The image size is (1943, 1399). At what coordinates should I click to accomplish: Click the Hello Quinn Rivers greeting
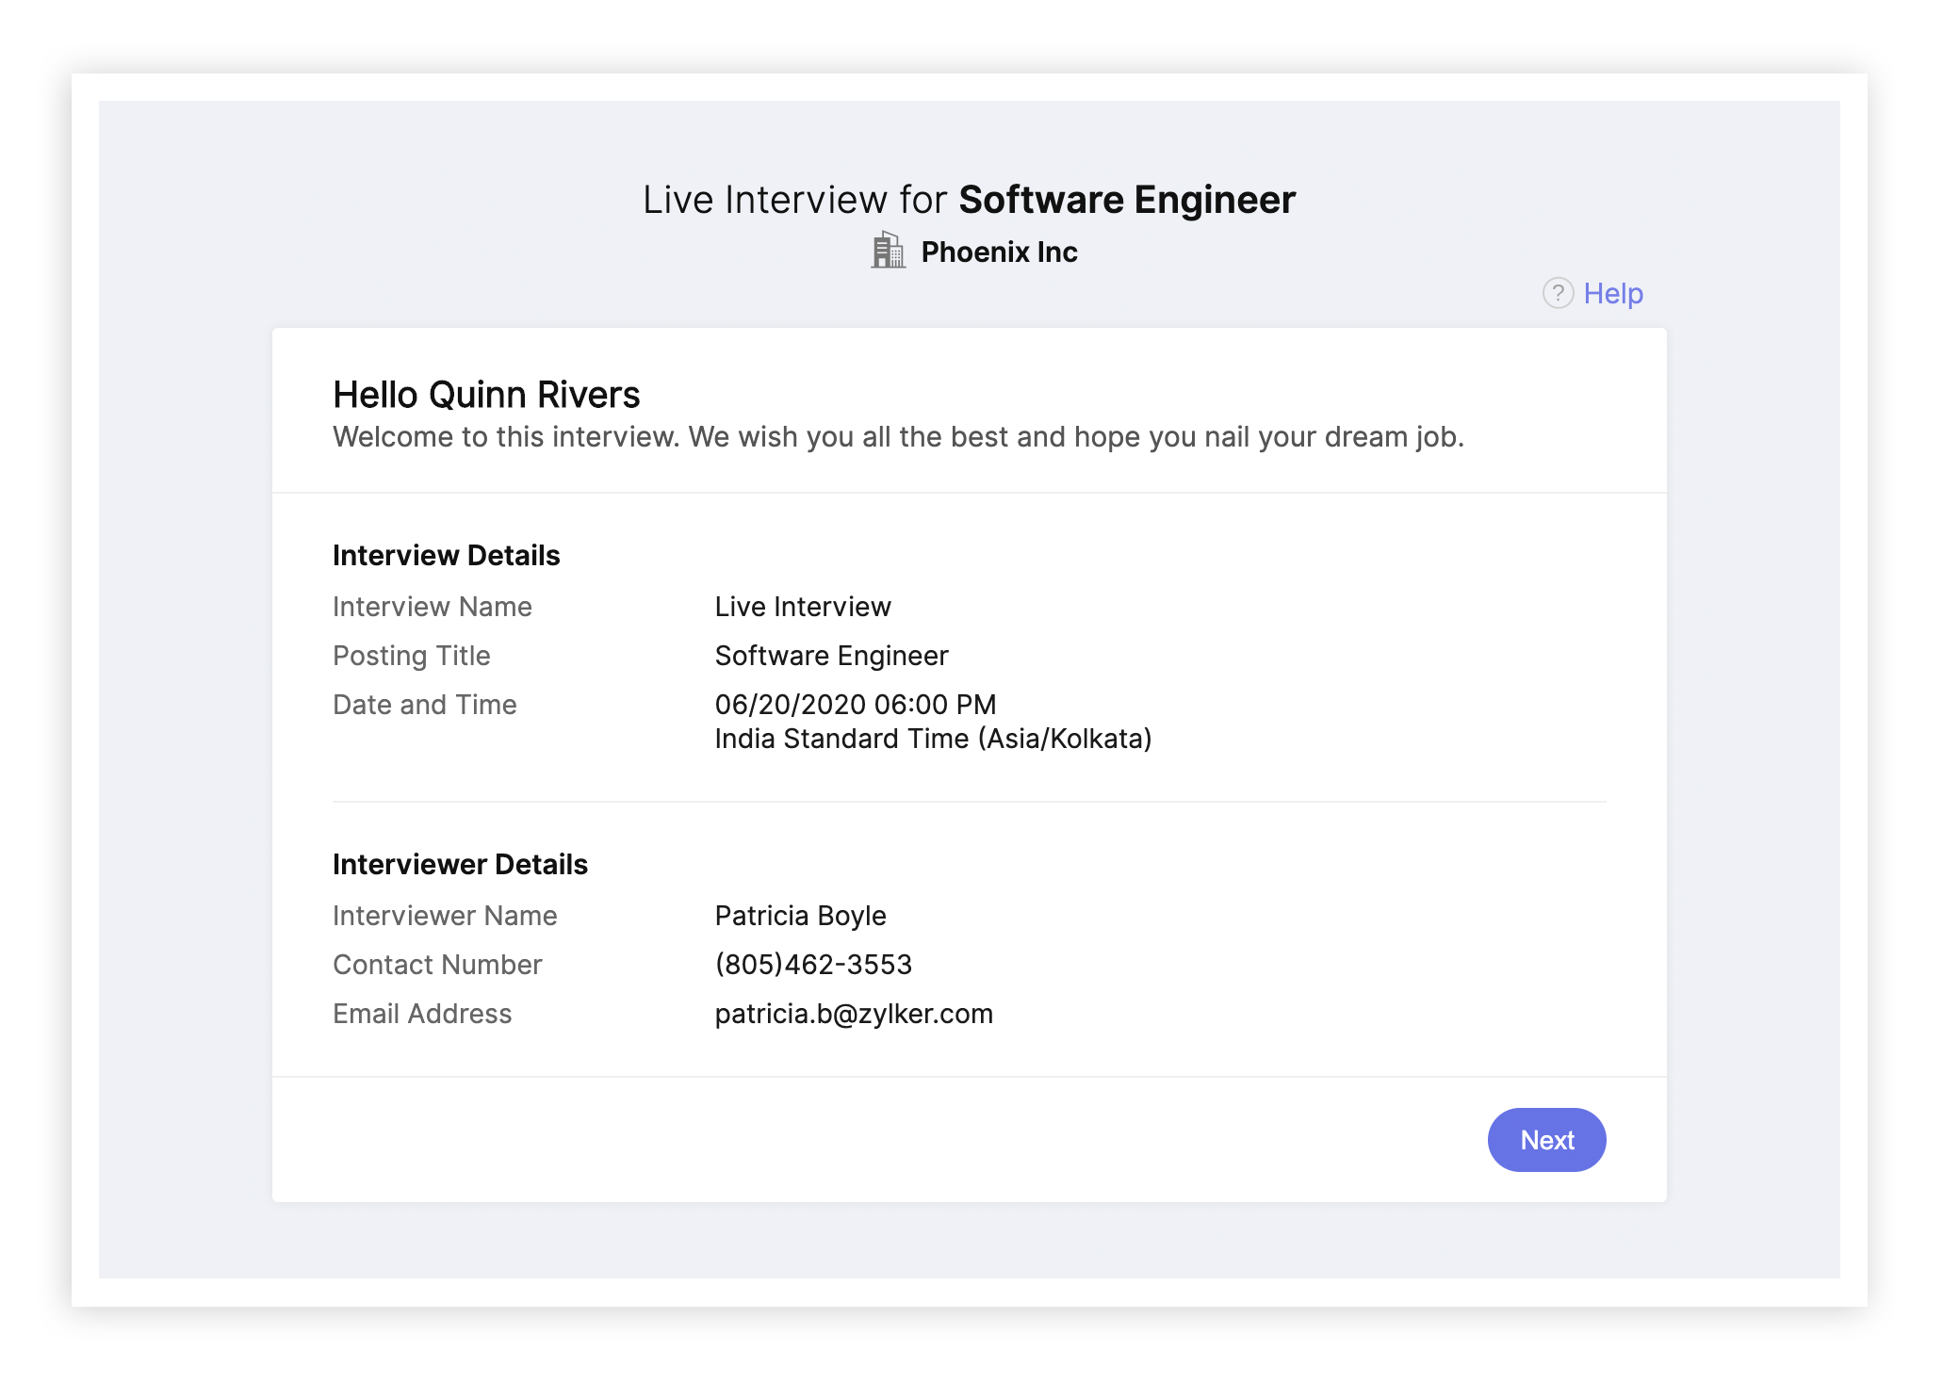tap(485, 395)
